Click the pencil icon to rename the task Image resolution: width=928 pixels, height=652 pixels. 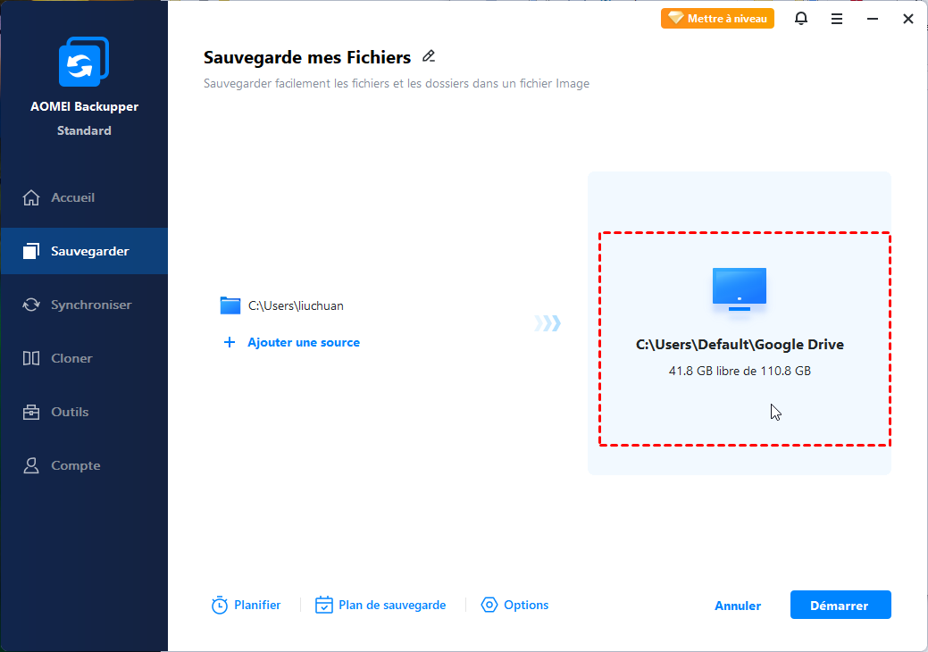[x=429, y=57]
